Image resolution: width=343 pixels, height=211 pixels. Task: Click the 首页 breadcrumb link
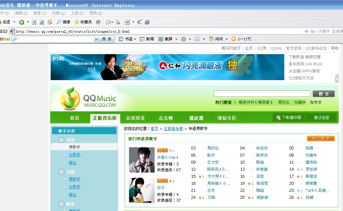154,129
